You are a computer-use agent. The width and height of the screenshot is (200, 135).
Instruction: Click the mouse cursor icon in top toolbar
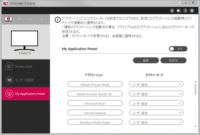(x=172, y=10)
